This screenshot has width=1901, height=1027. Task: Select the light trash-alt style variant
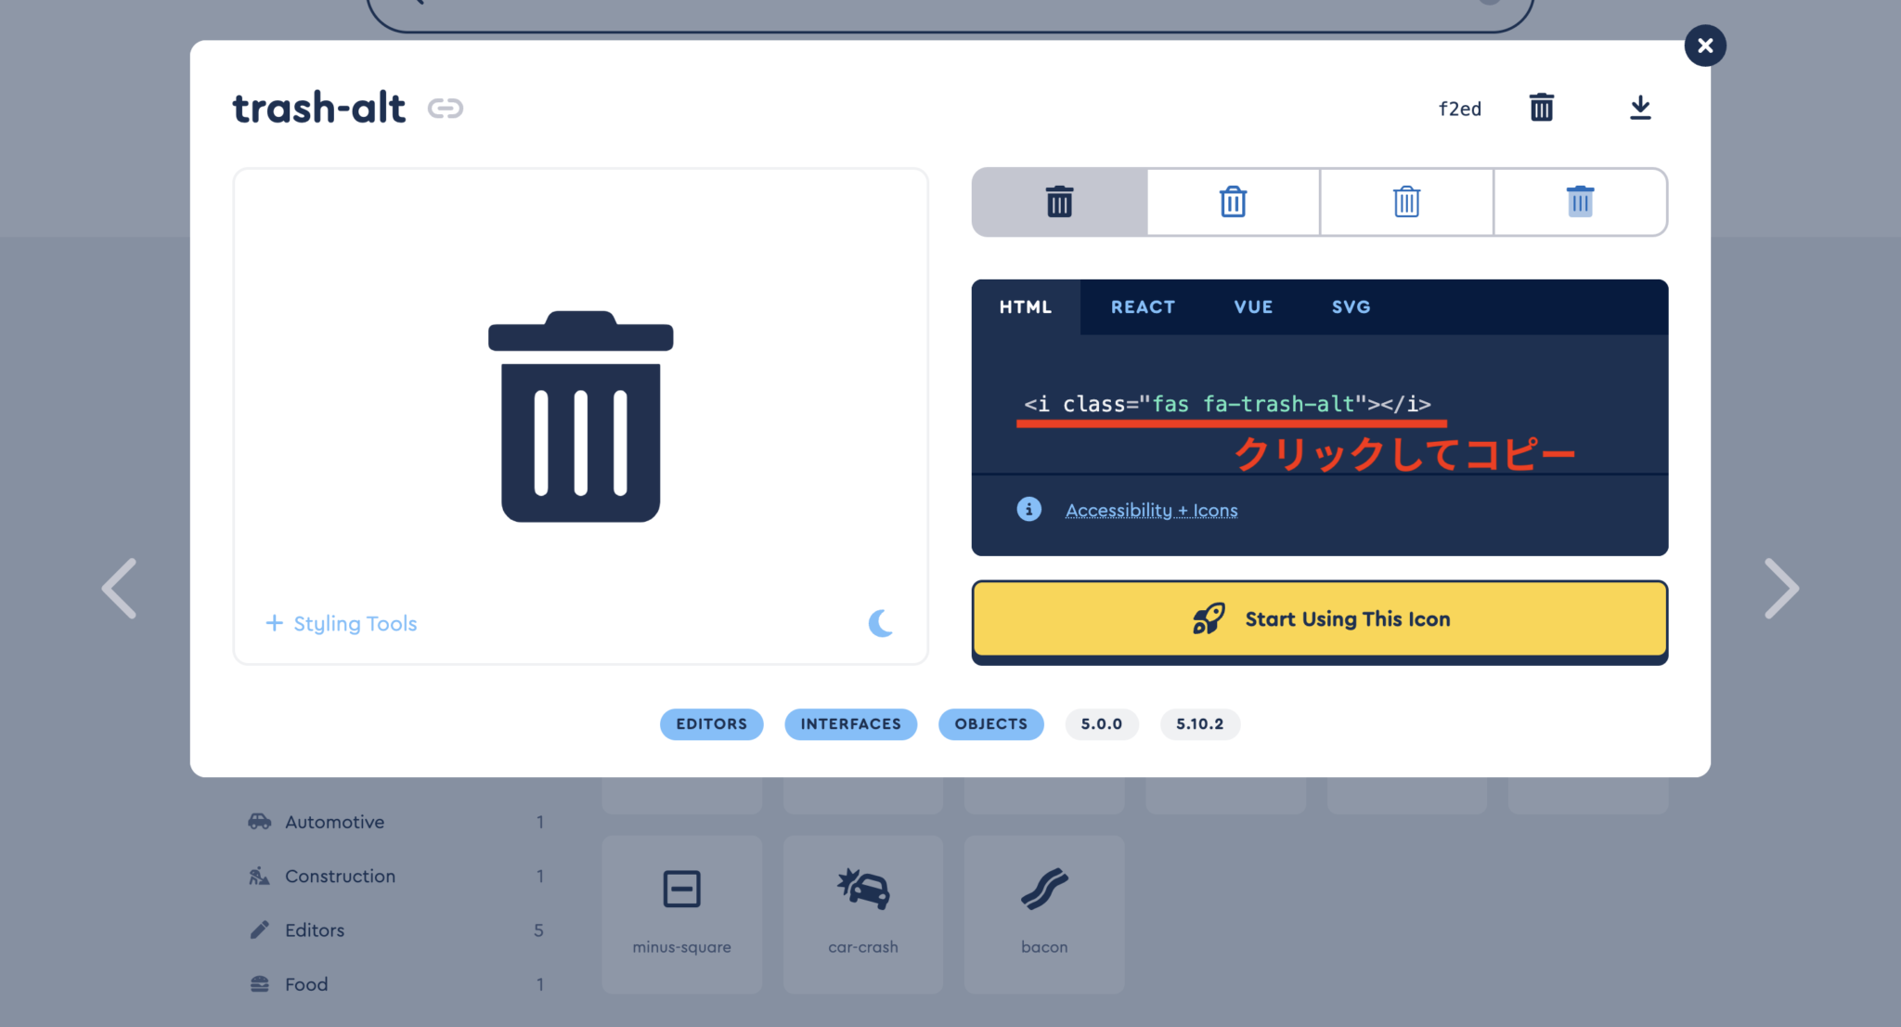point(1406,202)
